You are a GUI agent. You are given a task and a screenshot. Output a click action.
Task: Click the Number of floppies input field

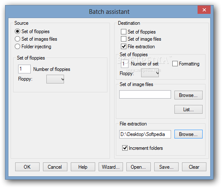point(24,69)
